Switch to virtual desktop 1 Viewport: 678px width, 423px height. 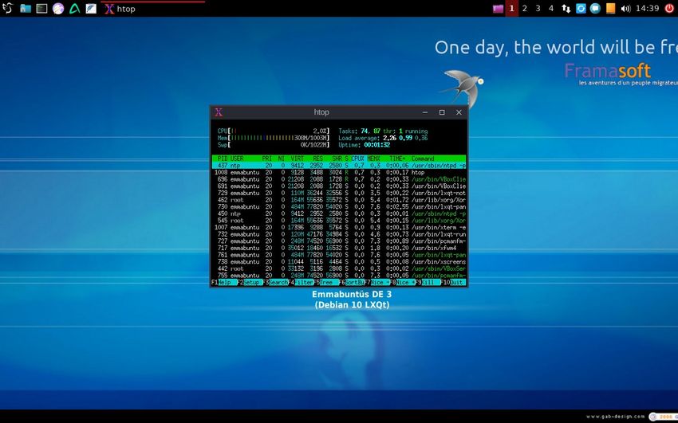(x=511, y=8)
